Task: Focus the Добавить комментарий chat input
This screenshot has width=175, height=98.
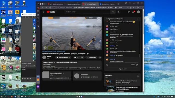Action: (x=117, y=61)
